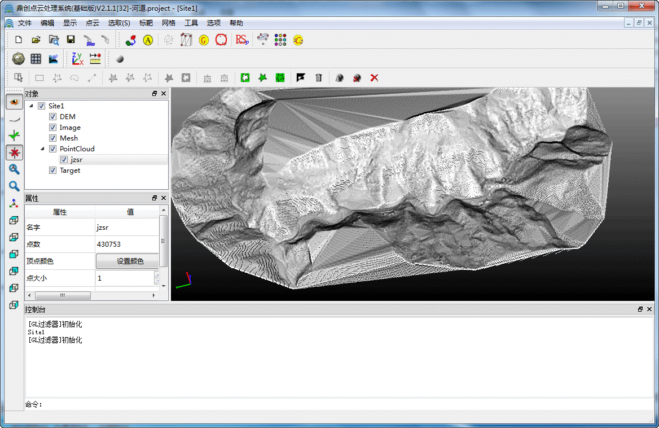Select the Target item in object tree

[70, 171]
